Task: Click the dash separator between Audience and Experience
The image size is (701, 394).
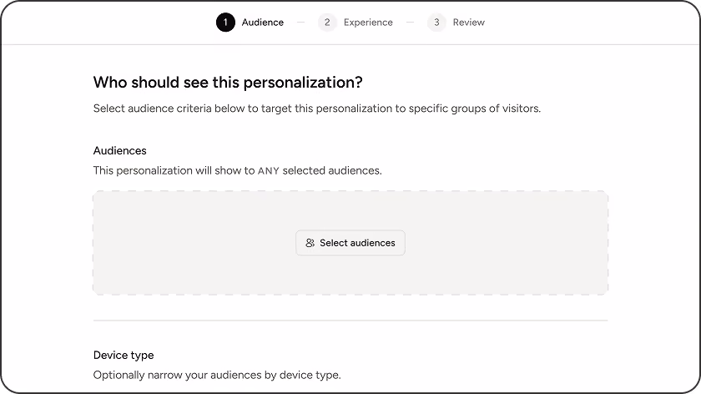Action: pyautogui.click(x=301, y=23)
